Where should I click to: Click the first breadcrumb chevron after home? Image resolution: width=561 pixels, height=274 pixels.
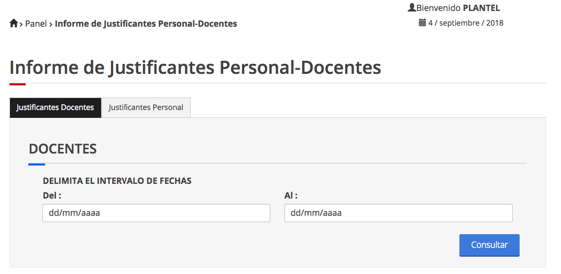[x=21, y=24]
